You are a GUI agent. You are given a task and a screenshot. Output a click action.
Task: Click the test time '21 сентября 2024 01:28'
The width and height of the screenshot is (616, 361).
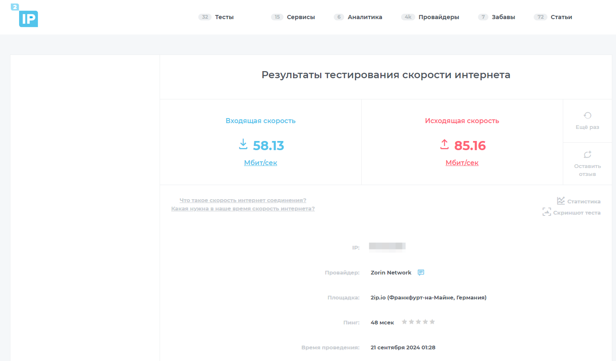click(403, 347)
